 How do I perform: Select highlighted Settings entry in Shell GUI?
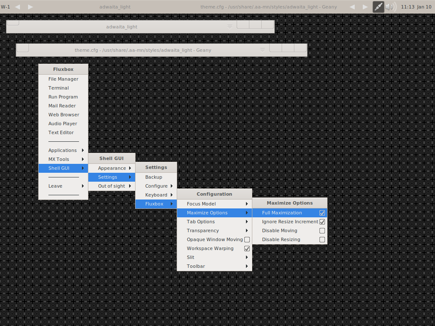(112, 177)
